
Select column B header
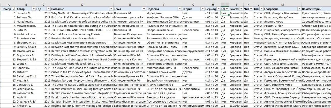pos(26,5)
